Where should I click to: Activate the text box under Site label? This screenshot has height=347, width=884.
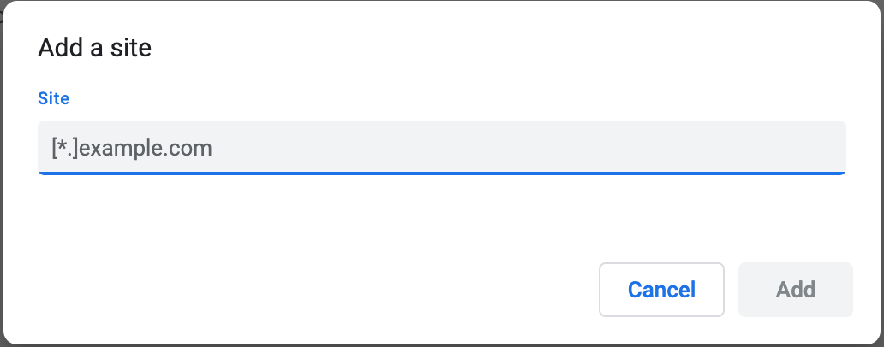441,148
